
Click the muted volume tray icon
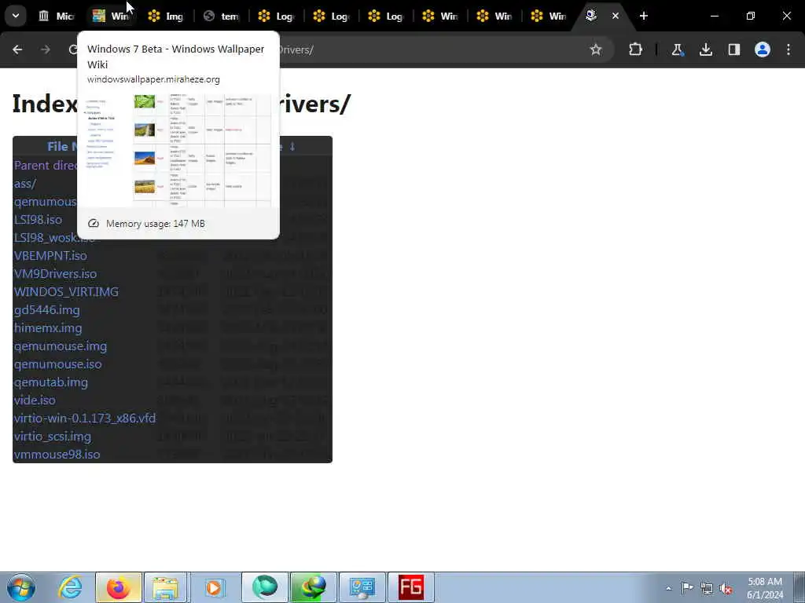point(726,588)
